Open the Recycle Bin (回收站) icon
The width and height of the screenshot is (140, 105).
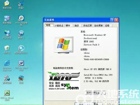[7, 50]
